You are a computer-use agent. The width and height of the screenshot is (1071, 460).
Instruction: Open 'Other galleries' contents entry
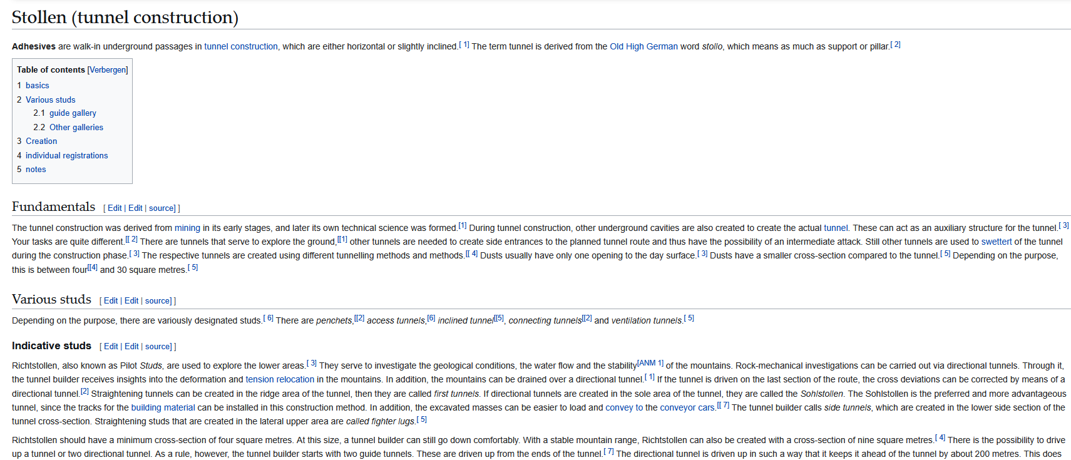[x=76, y=128]
